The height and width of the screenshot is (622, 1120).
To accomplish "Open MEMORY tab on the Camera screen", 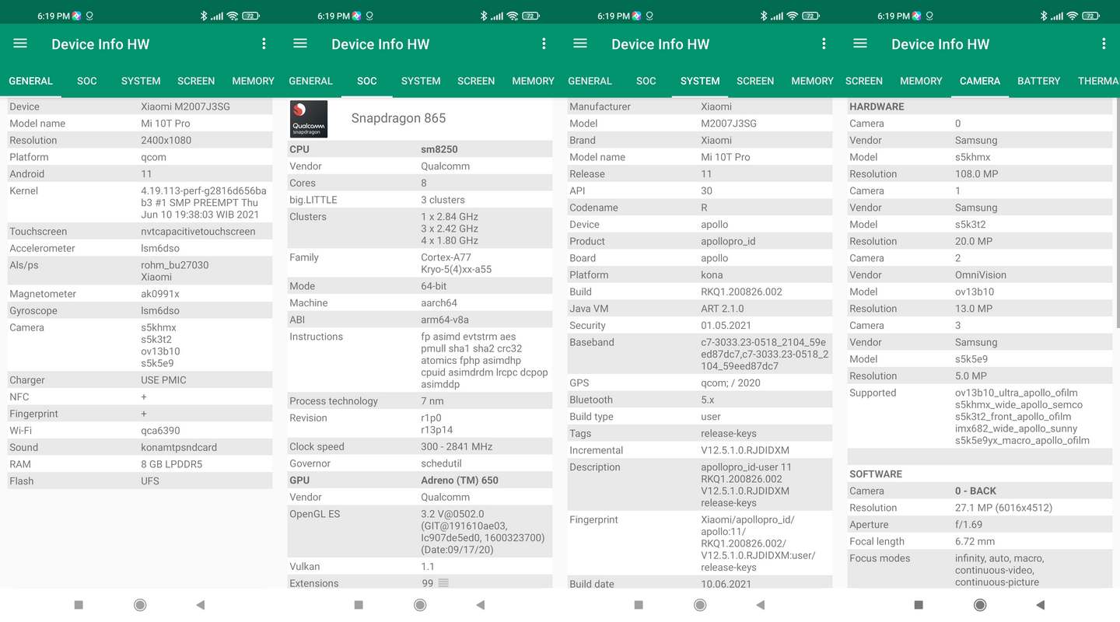I will tap(921, 81).
